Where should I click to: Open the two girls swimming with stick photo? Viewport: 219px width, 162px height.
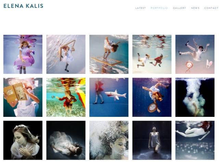(x=152, y=54)
